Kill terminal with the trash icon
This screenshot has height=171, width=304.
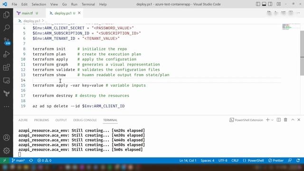pyautogui.click(x=285, y=120)
